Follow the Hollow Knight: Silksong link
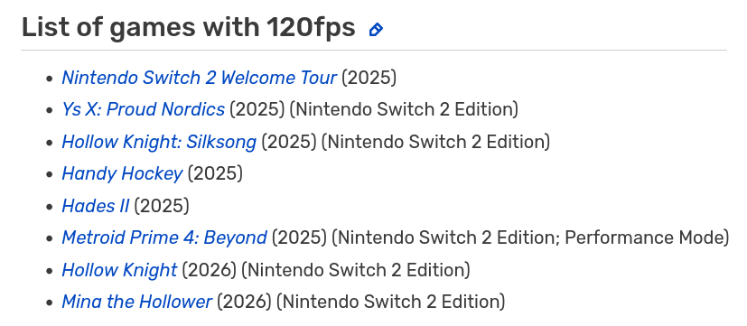Image resolution: width=747 pixels, height=326 pixels. tap(159, 142)
